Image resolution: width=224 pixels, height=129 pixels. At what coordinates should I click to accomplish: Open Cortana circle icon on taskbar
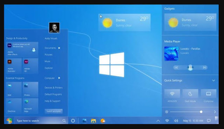(73, 121)
